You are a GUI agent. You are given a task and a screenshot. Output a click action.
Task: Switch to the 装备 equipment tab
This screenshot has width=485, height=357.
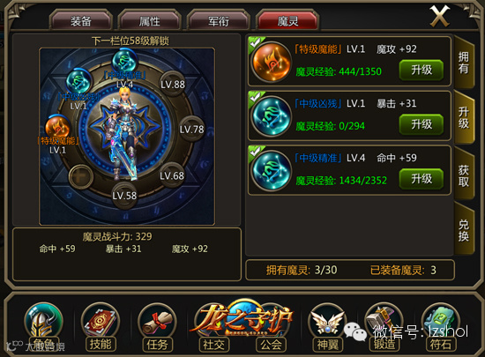click(81, 21)
